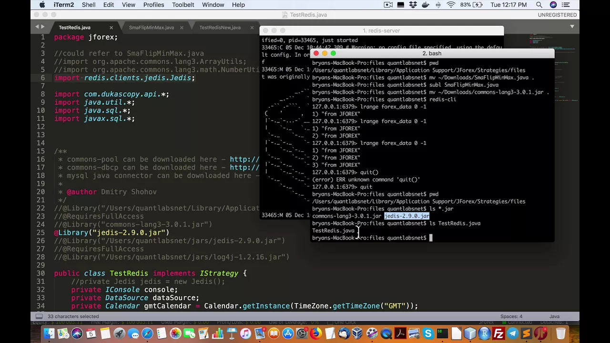Image resolution: width=610 pixels, height=343 pixels.
Task: Open the Help menu
Action: 238,5
